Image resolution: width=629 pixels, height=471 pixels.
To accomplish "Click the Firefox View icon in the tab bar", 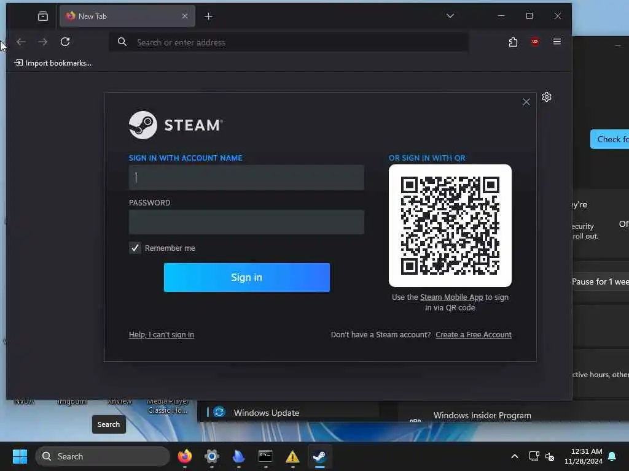I will pos(43,16).
